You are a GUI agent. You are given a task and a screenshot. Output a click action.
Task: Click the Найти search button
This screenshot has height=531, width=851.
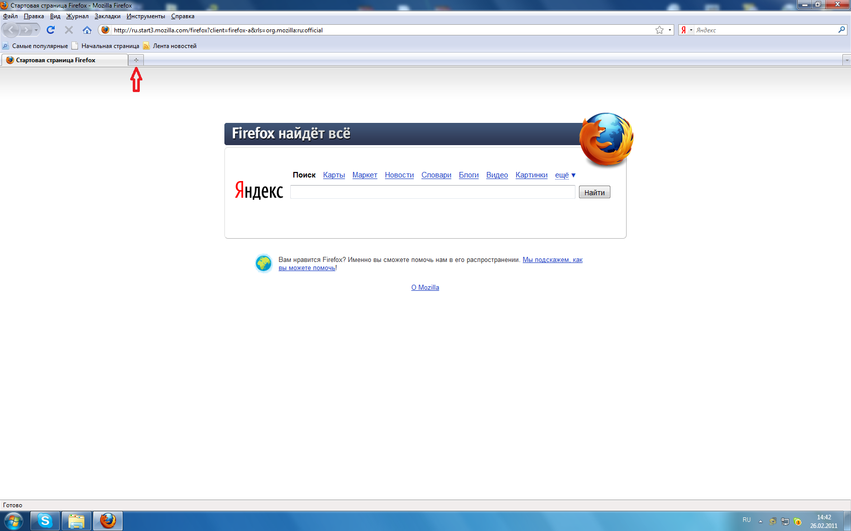tap(595, 192)
